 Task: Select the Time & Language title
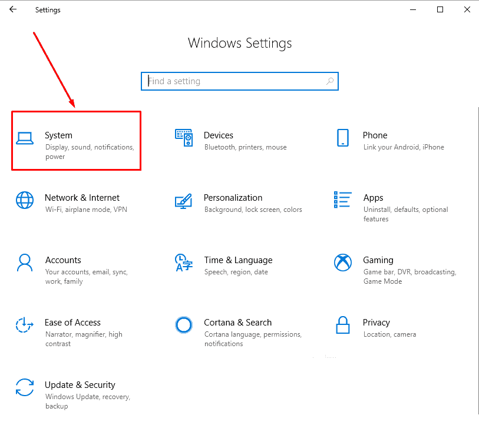pyautogui.click(x=238, y=260)
